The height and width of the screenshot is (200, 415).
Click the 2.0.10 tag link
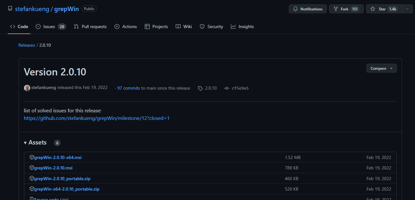(x=211, y=88)
